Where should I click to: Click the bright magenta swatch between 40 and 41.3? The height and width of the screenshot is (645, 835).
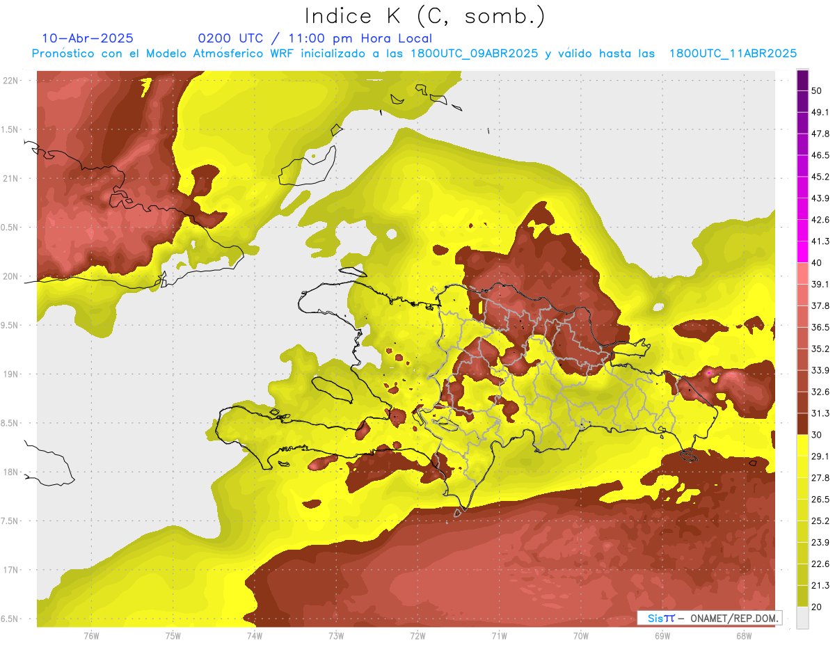pos(802,252)
